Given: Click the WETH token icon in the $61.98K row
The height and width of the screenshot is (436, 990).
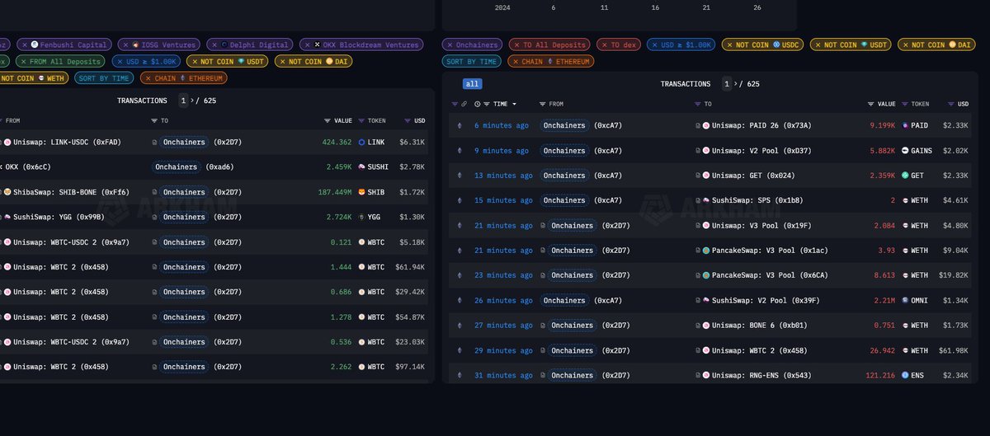Looking at the screenshot, I should click(905, 350).
